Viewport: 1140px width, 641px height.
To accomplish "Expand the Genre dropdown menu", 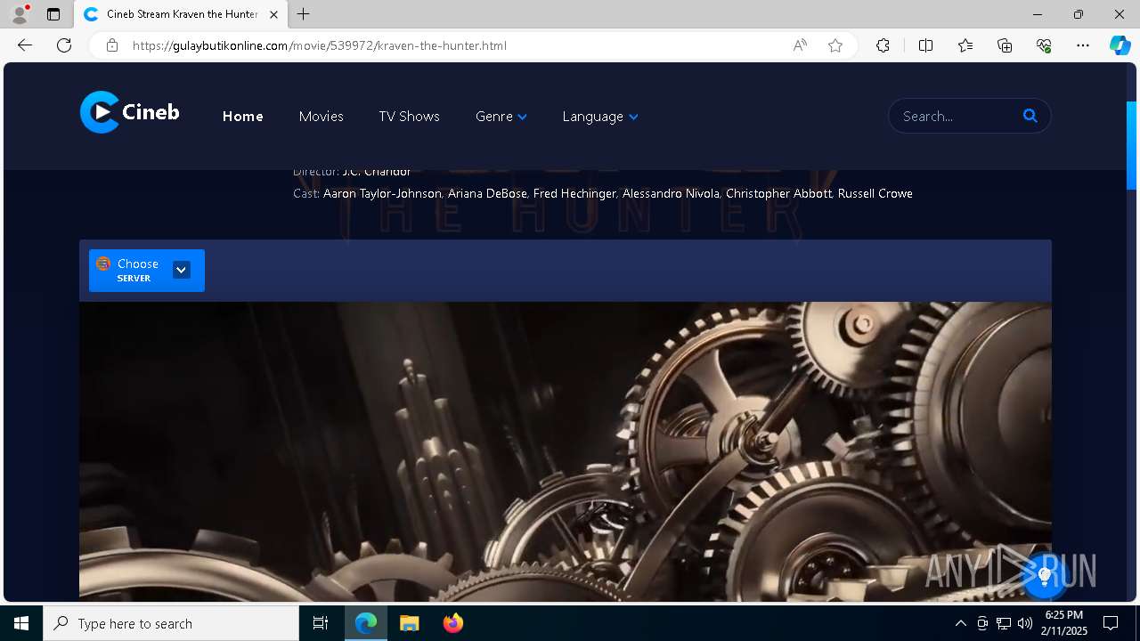I will coord(501,117).
